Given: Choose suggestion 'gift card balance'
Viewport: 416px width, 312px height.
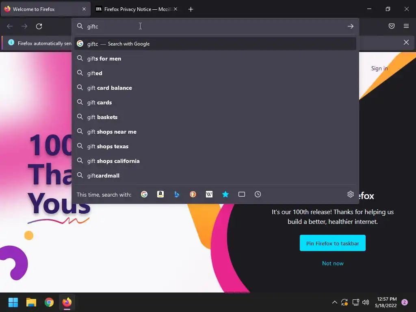Looking at the screenshot, I should coord(215,88).
